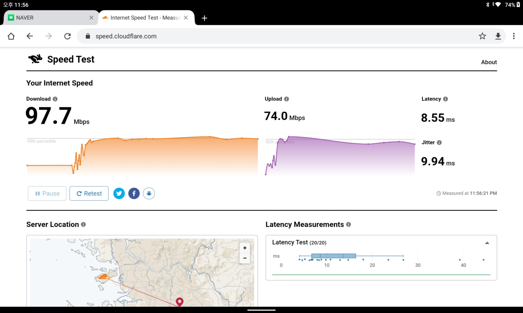Click Latency Measurements info icon
The image size is (523, 313).
coord(348,224)
